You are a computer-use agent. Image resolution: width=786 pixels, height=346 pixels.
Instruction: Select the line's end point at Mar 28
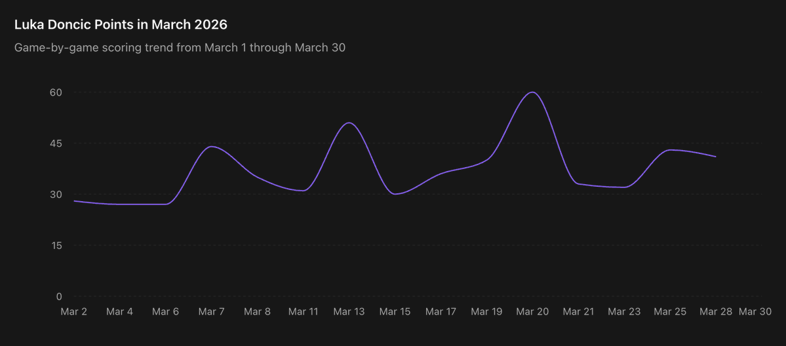click(x=716, y=157)
